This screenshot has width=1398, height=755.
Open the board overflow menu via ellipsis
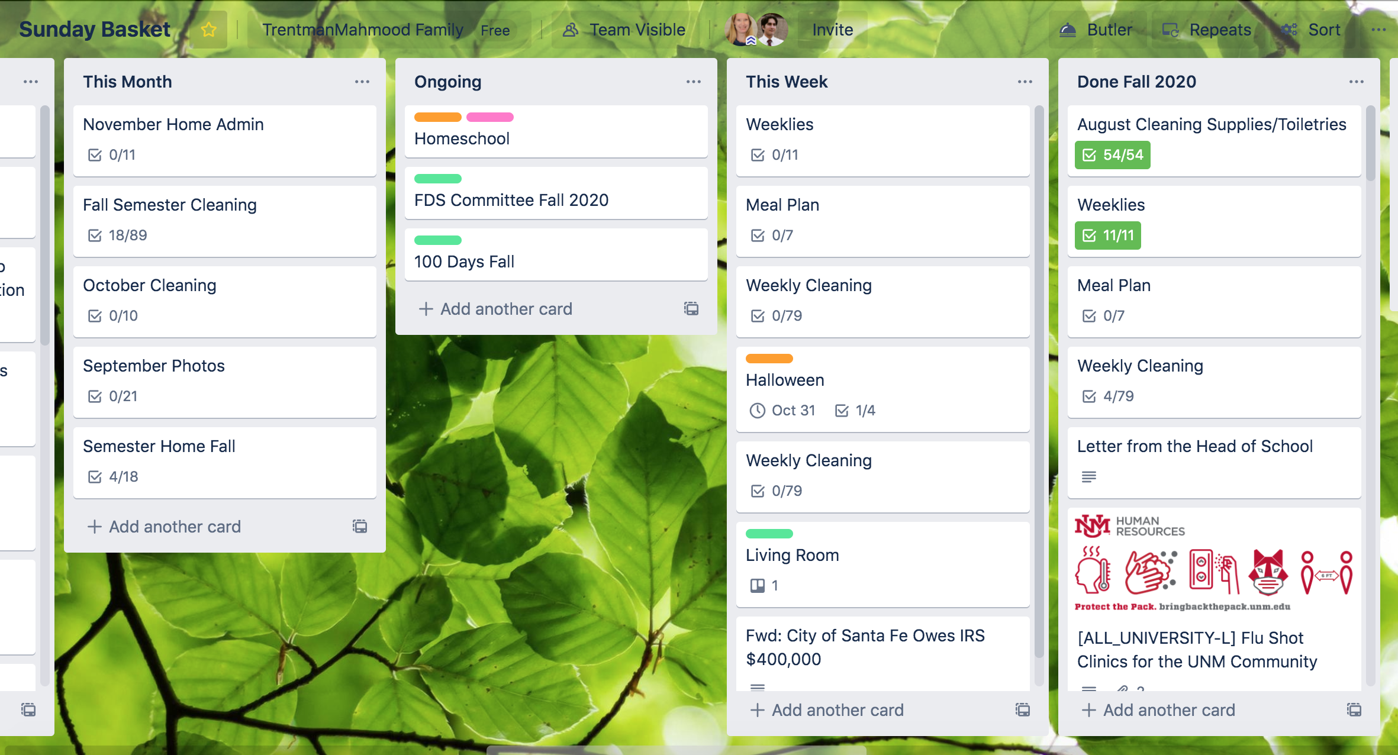pyautogui.click(x=1378, y=30)
